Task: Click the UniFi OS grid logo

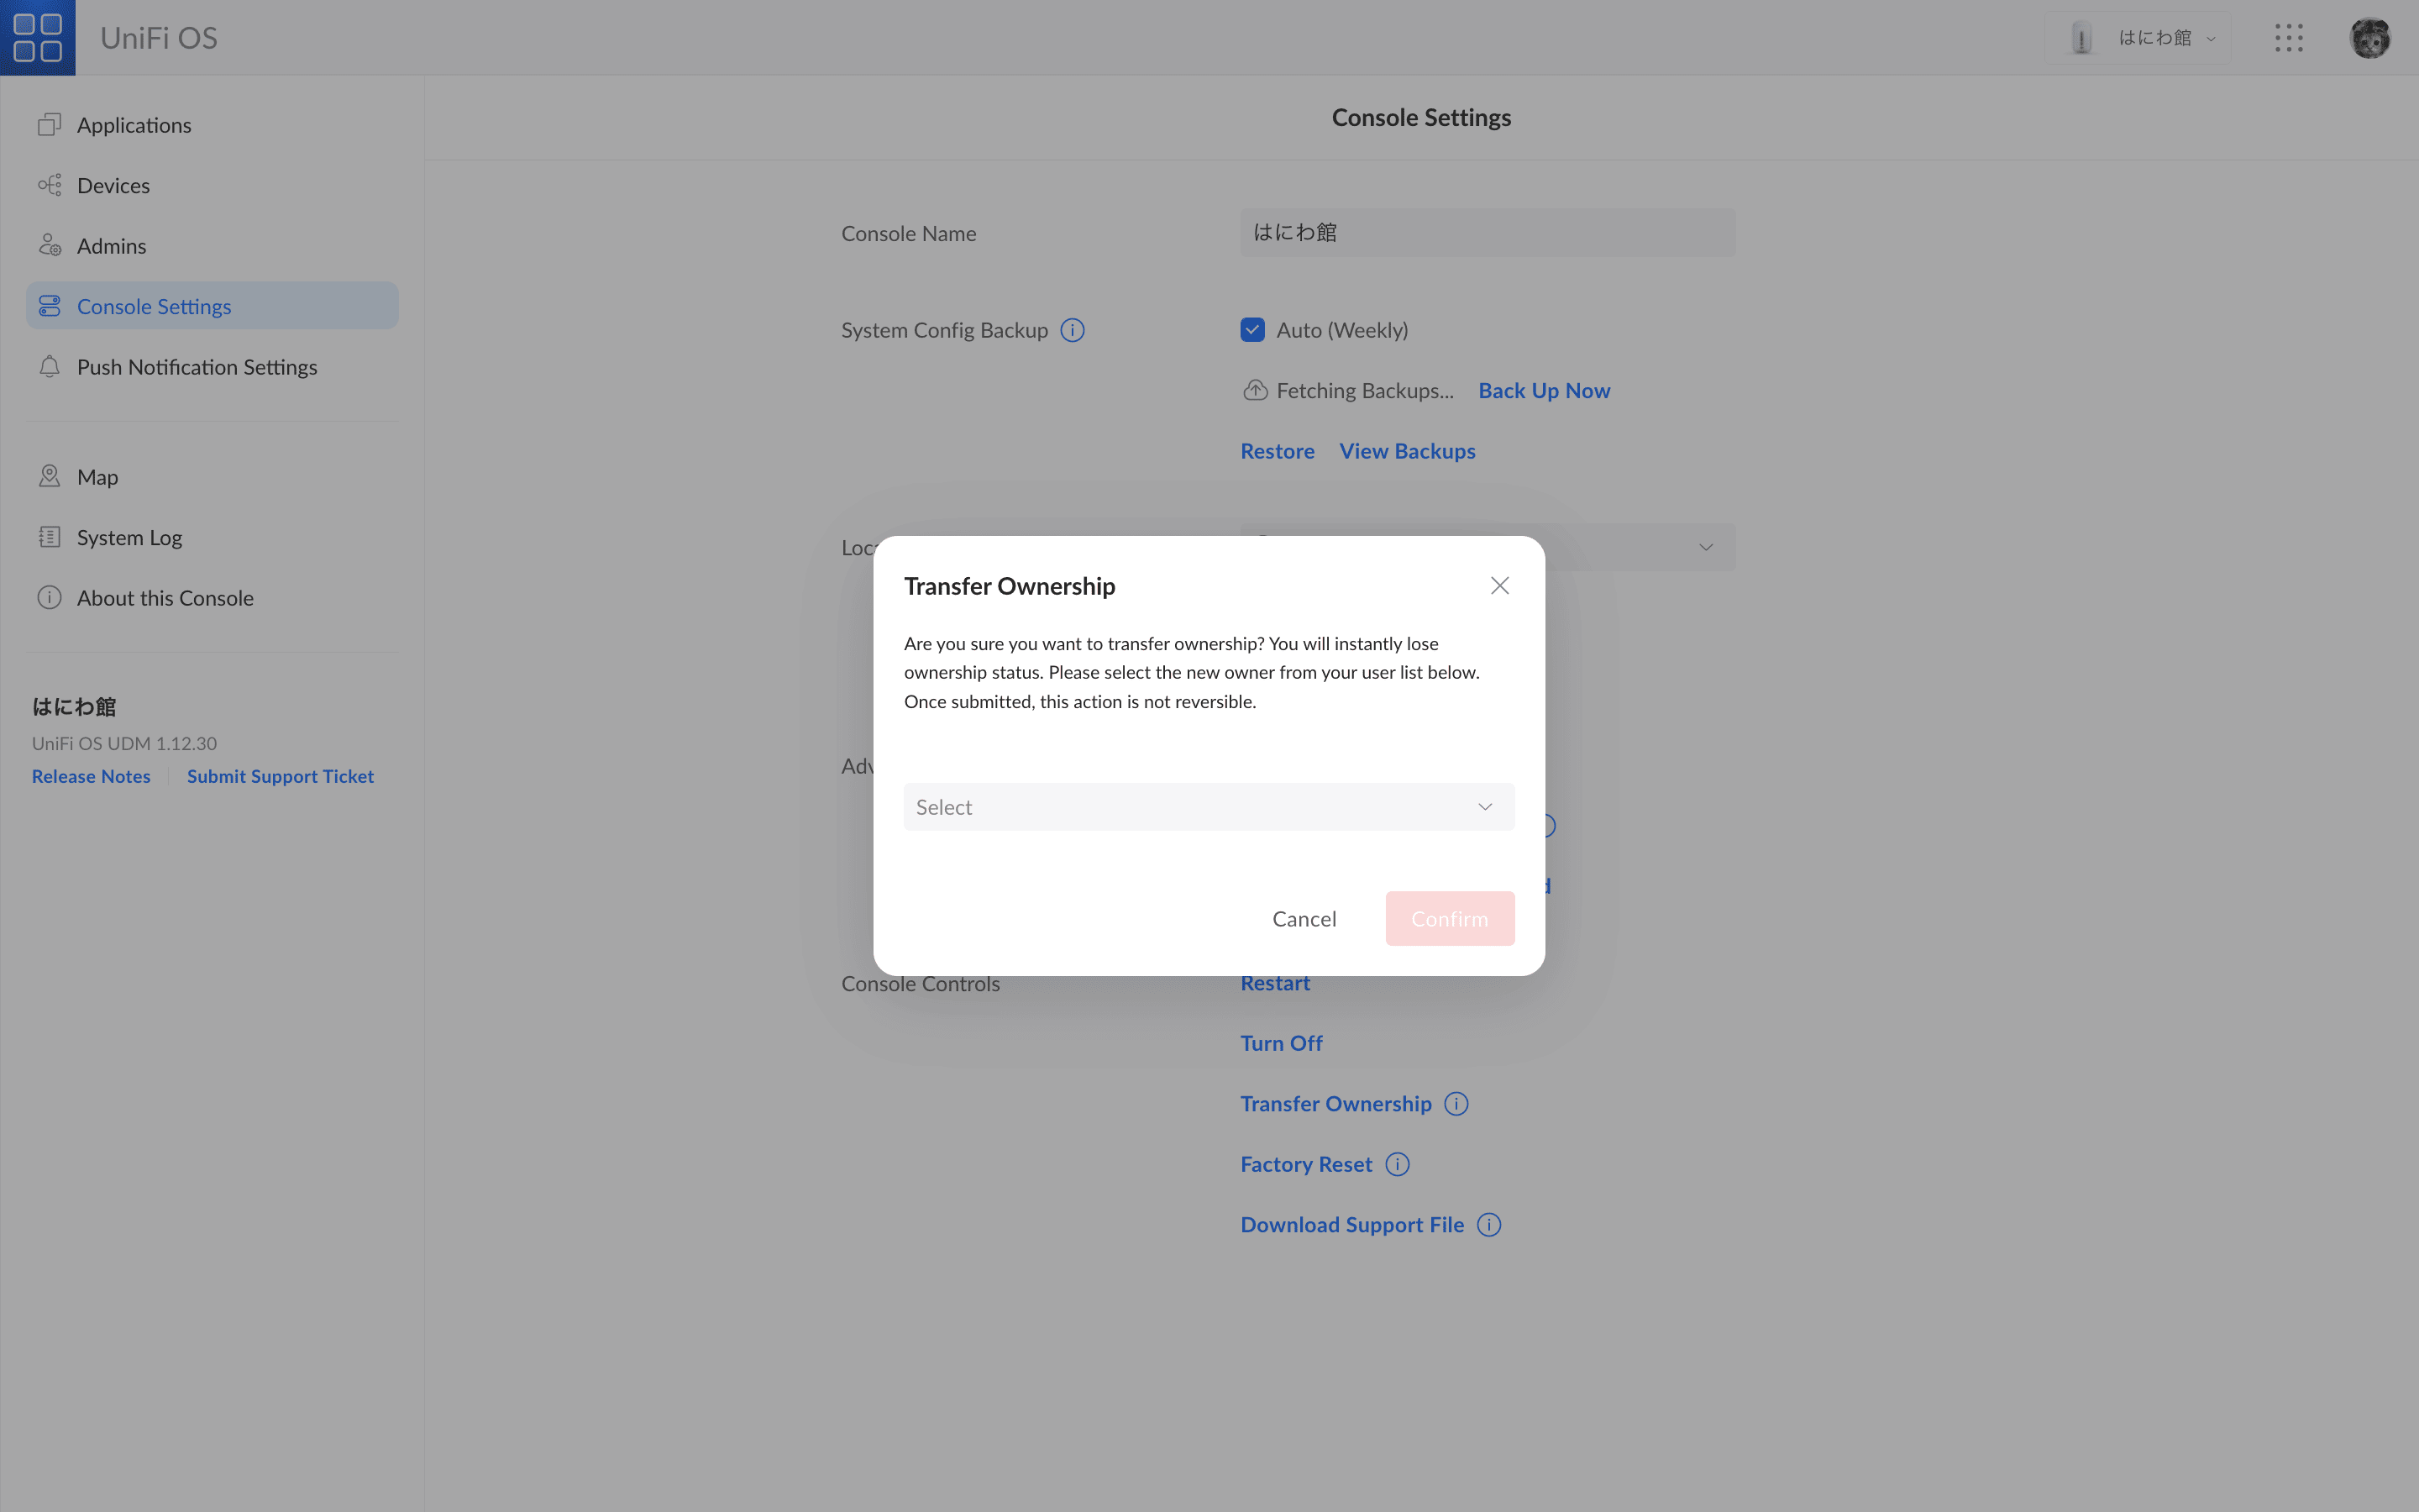Action: (38, 37)
